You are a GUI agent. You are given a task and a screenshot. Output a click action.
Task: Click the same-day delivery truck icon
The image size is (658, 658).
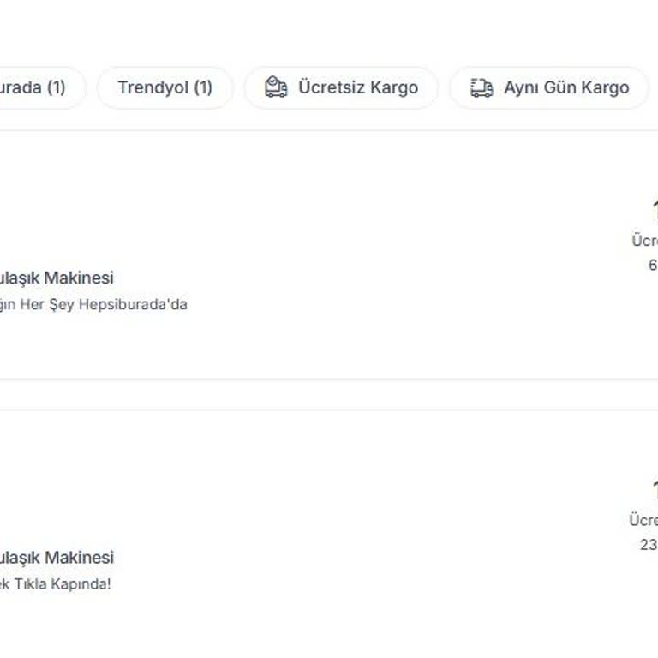coord(482,87)
